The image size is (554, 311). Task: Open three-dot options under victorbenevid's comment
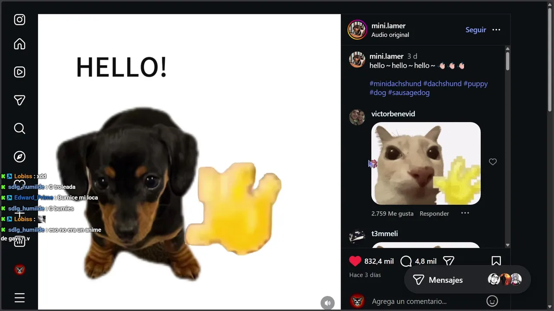point(465,213)
